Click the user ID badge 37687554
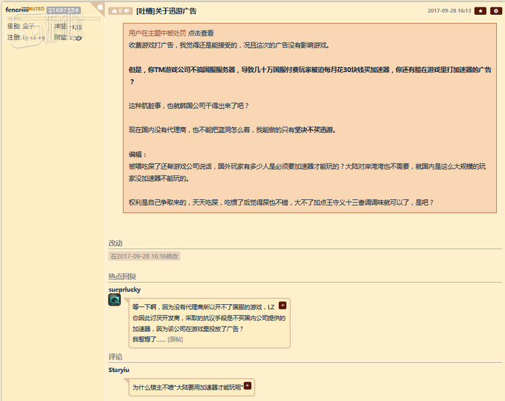This screenshot has height=401, width=505. click(x=63, y=11)
